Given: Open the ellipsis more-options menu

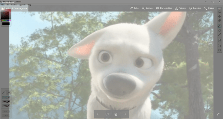Looking at the screenshot, I should [x=219, y=8].
